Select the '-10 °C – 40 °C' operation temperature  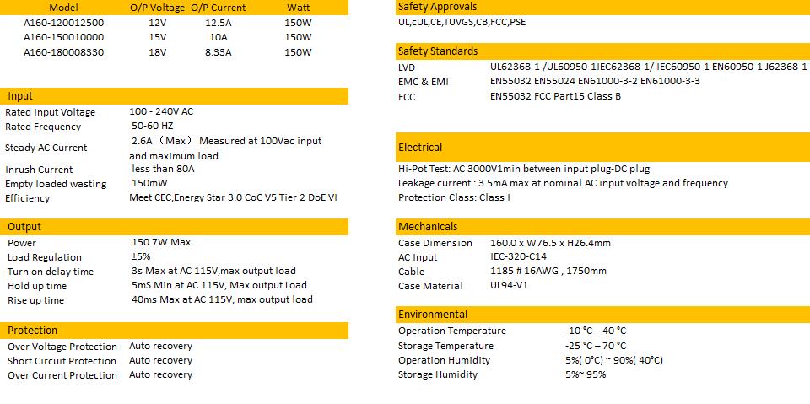pos(596,331)
